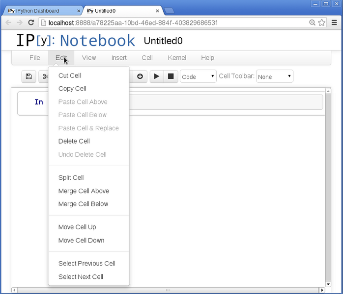Screen dimensions: 343x294
Task: Choose Split Cell from the menu
Action: [89, 178]
